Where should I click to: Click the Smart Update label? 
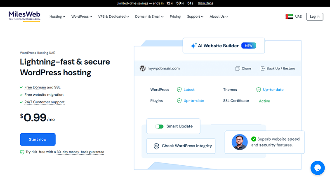[179, 126]
